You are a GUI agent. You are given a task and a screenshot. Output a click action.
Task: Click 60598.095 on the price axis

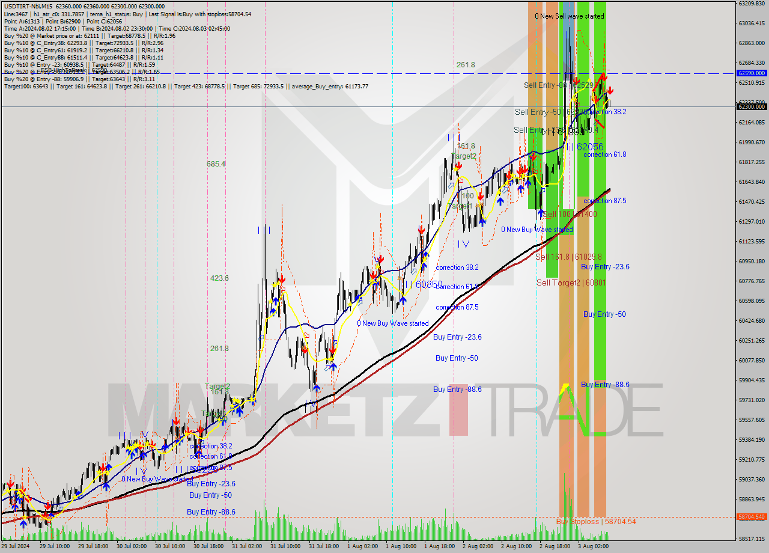click(x=752, y=301)
